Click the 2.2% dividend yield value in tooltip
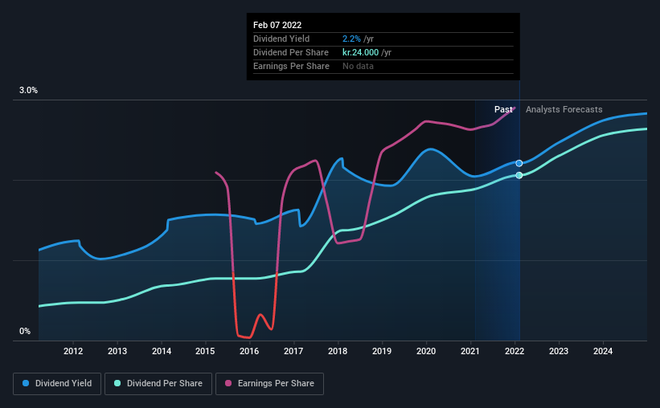The image size is (660, 408). [351, 39]
